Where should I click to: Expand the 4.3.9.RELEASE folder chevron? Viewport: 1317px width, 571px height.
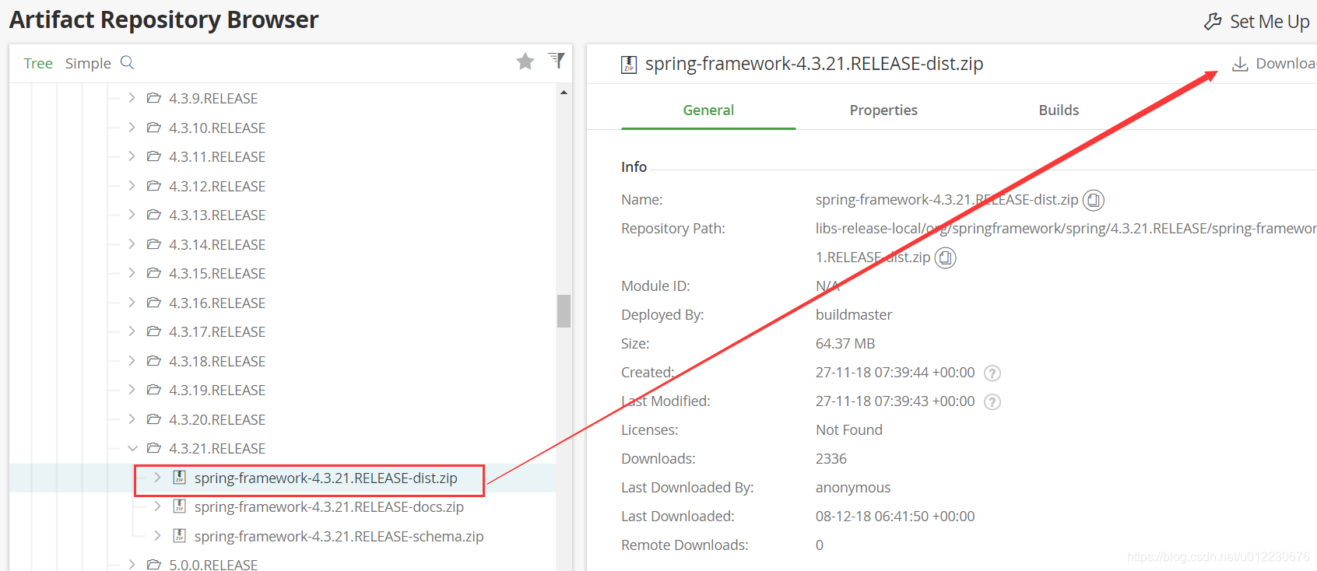[132, 98]
